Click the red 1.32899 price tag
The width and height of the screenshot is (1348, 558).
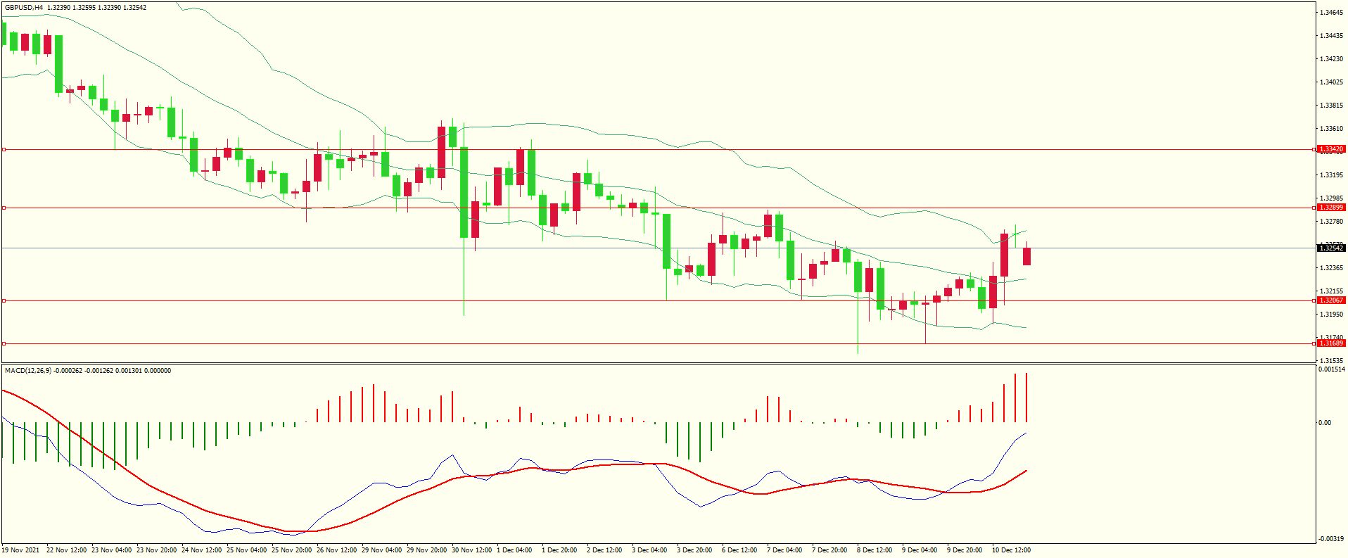tap(1330, 208)
